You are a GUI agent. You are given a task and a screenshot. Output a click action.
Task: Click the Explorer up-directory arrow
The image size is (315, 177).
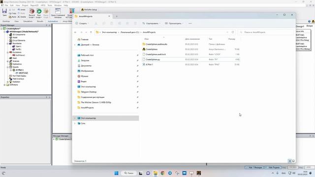(91, 32)
